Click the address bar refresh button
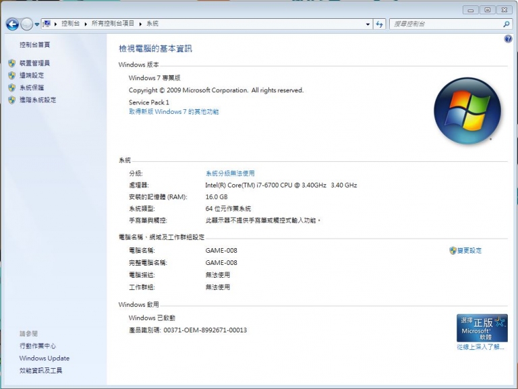This screenshot has width=518, height=389. pyautogui.click(x=379, y=24)
